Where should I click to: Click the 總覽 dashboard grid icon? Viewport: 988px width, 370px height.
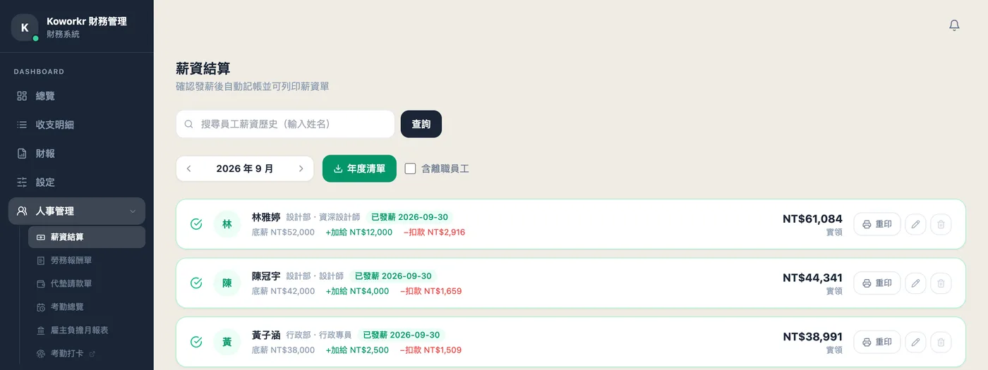point(22,96)
